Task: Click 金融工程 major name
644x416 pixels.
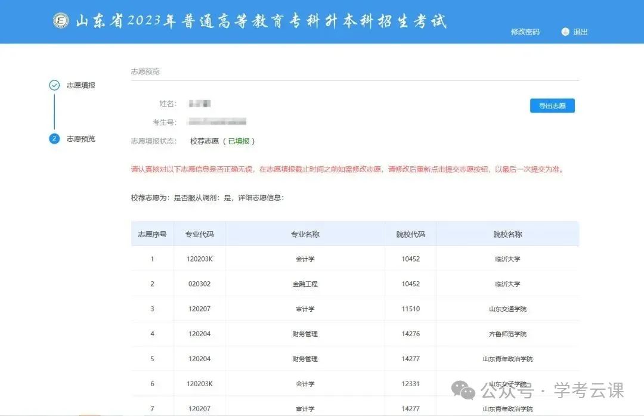Action: (305, 284)
